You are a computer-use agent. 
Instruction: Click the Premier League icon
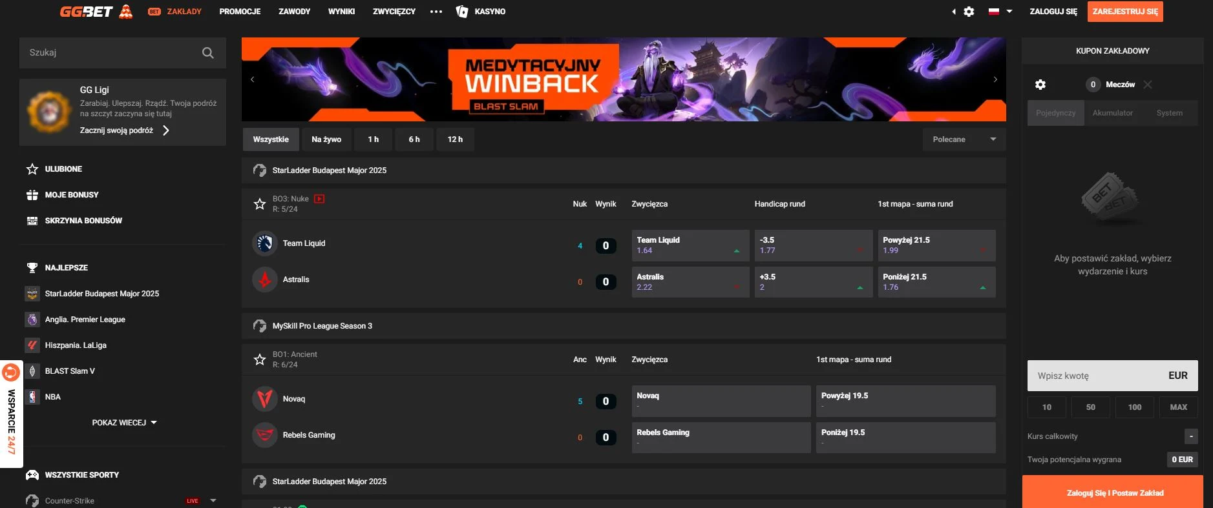point(32,320)
